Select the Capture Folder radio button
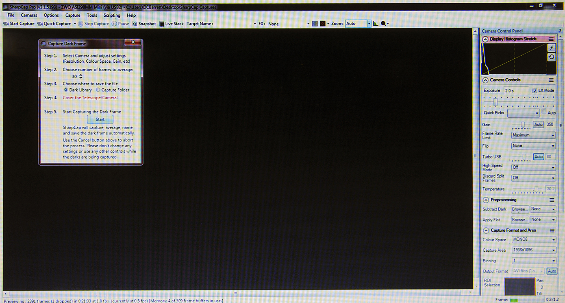The image size is (565, 303). [x=98, y=90]
